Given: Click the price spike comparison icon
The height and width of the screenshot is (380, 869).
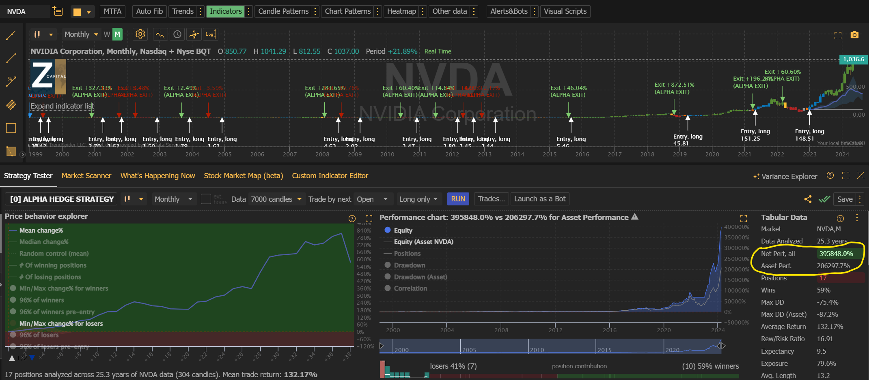Looking at the screenshot, I should [160, 34].
